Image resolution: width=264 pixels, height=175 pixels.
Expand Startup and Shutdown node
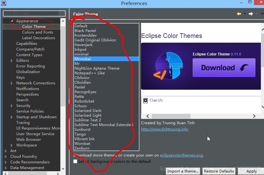12,117
